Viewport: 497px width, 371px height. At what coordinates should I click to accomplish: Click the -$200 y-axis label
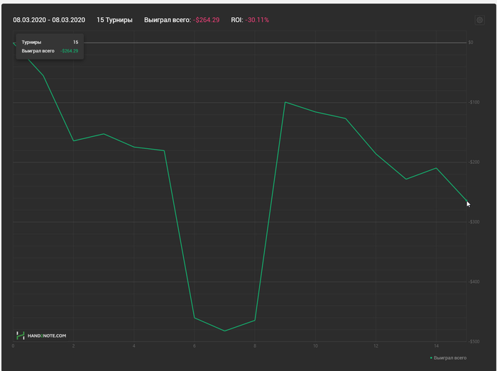(474, 162)
